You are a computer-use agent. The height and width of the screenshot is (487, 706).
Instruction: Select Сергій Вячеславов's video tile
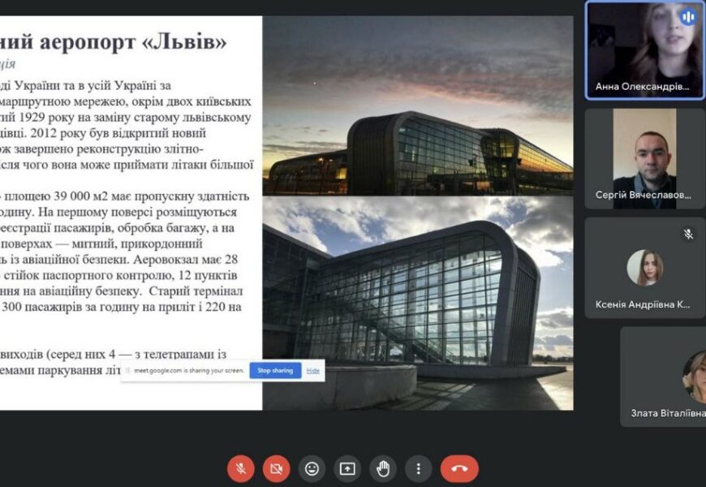pyautogui.click(x=644, y=158)
